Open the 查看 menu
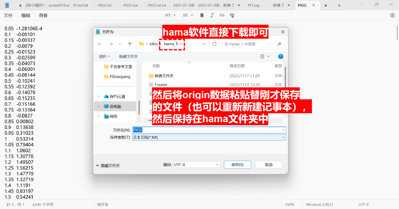 pos(43,15)
